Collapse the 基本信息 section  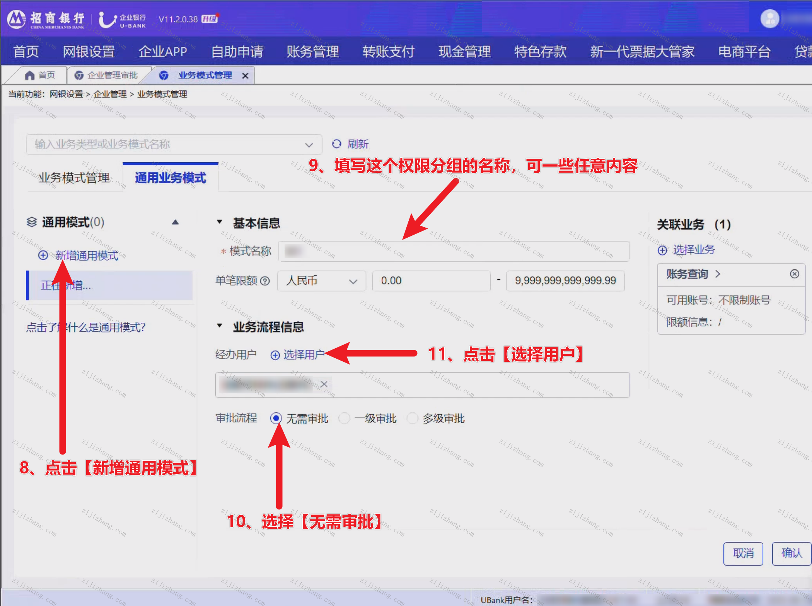[x=219, y=222]
